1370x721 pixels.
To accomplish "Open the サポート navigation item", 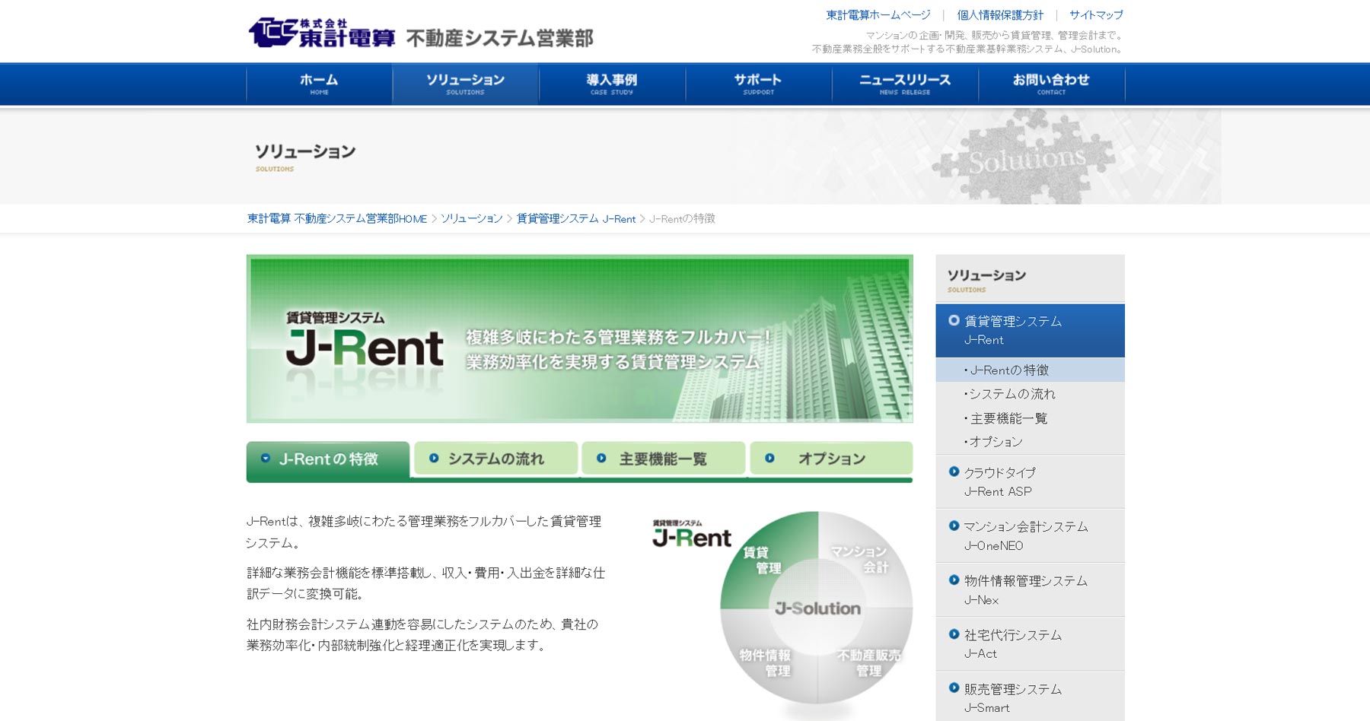I will [758, 84].
